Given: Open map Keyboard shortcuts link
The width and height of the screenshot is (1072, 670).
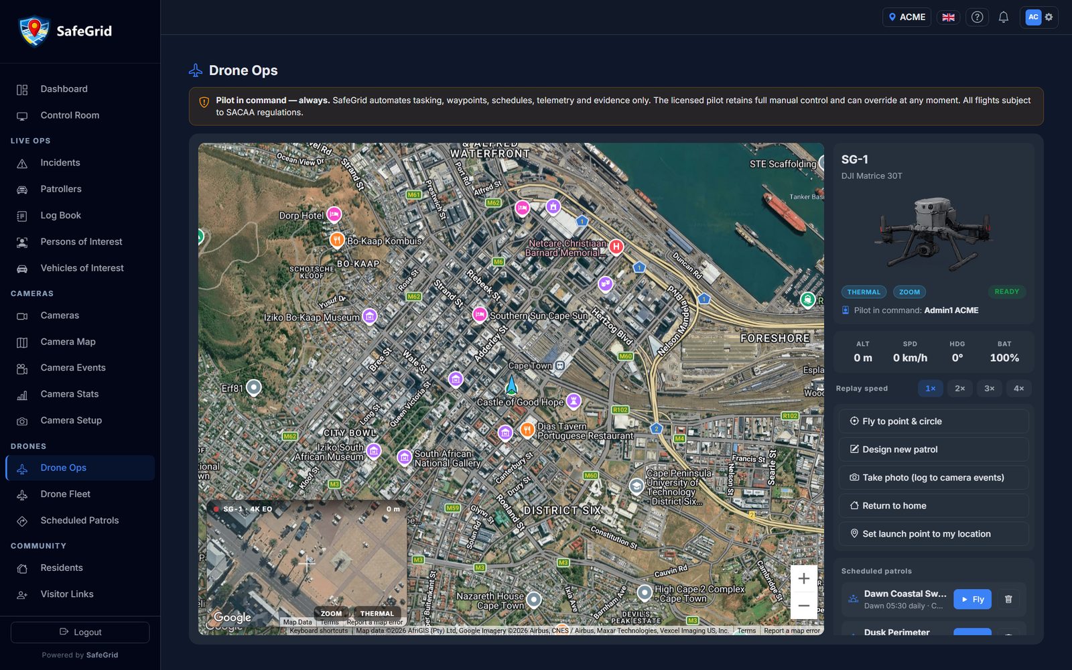Looking at the screenshot, I should [x=319, y=631].
